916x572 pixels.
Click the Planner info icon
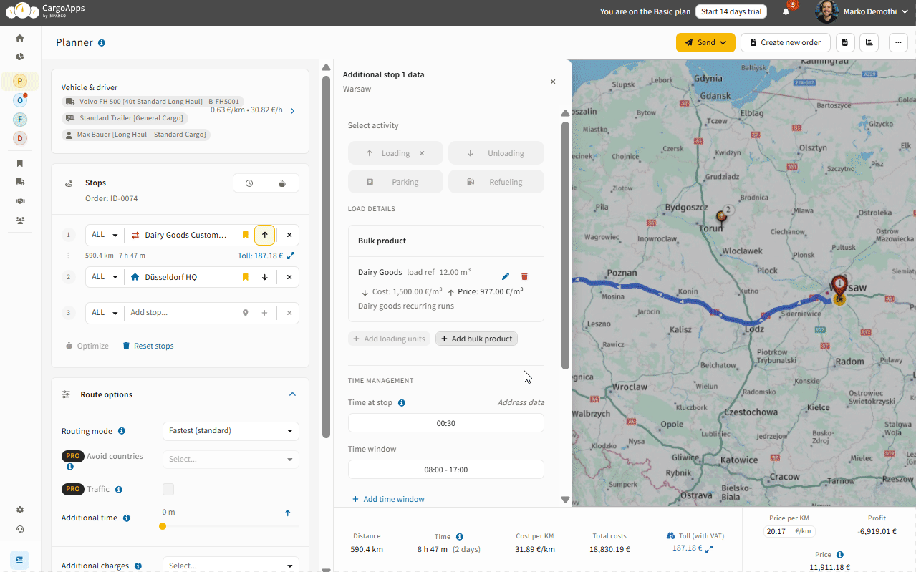(102, 43)
